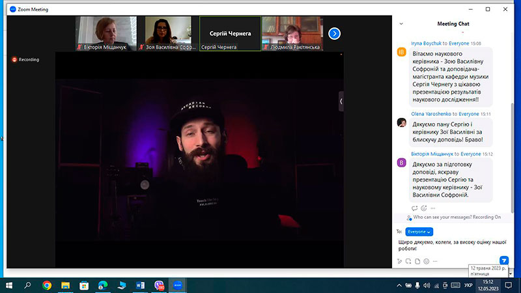Collapse the Meeting Chat panel chevron
The image size is (521, 293).
[x=401, y=23]
